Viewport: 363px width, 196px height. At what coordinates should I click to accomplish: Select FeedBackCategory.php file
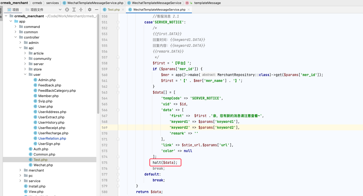[x=57, y=90]
